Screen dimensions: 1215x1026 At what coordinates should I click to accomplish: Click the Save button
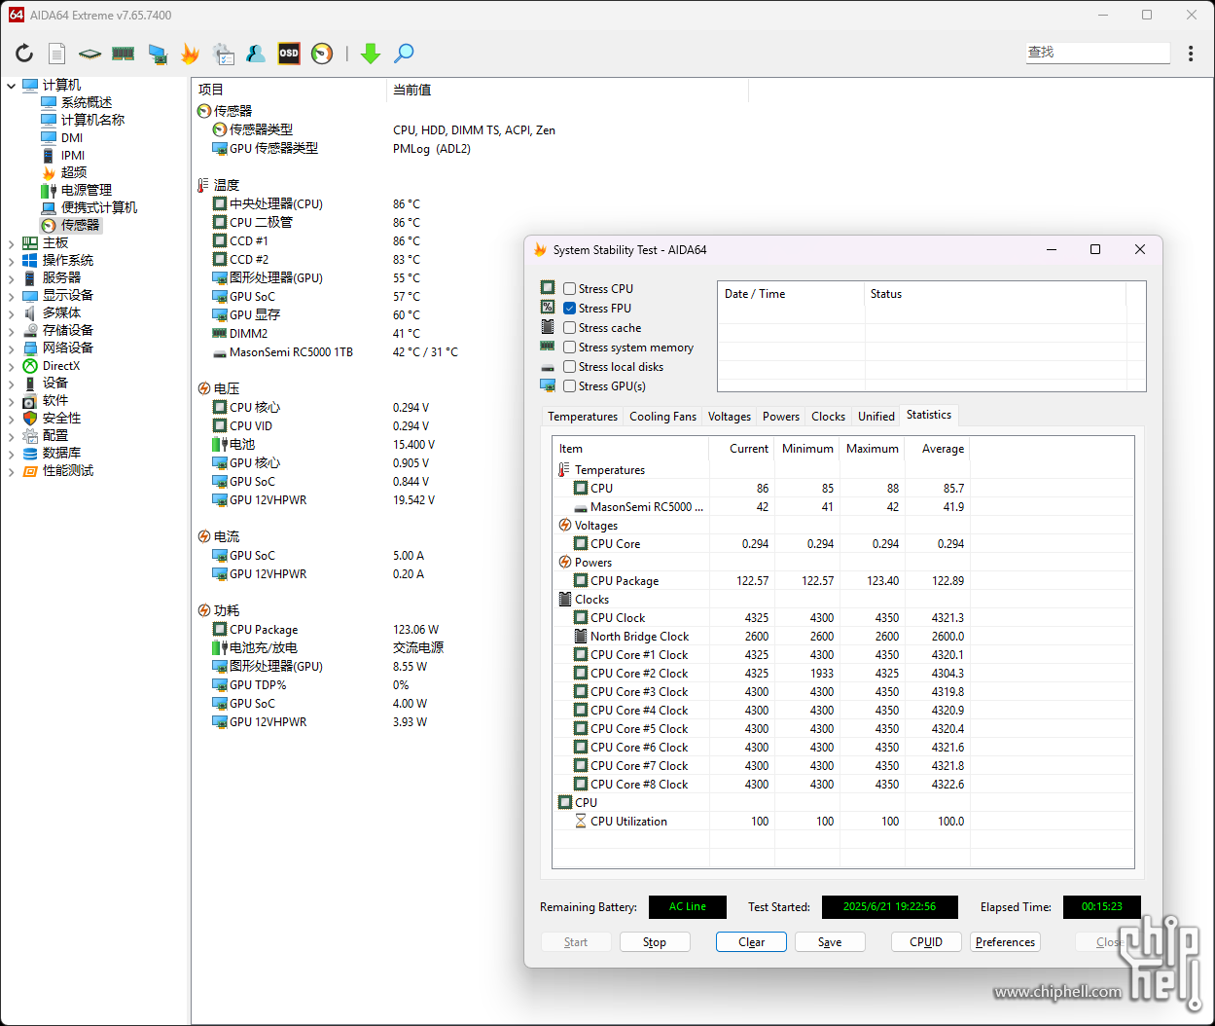(830, 942)
